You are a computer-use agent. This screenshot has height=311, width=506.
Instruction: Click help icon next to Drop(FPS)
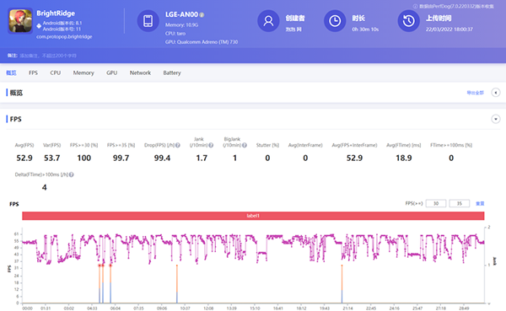click(x=178, y=145)
